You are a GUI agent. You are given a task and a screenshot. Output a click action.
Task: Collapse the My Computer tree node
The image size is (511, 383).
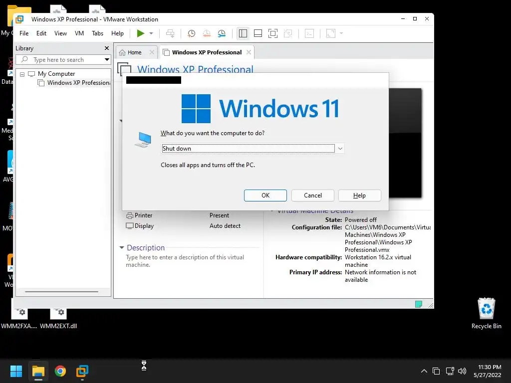coord(22,74)
